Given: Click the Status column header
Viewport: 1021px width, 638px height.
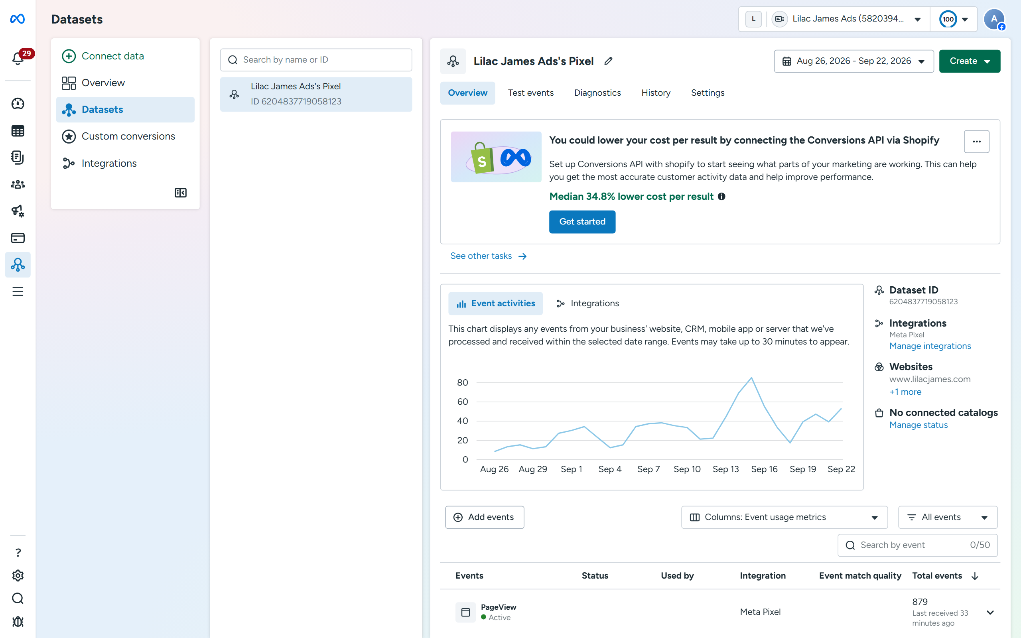Looking at the screenshot, I should [x=595, y=575].
